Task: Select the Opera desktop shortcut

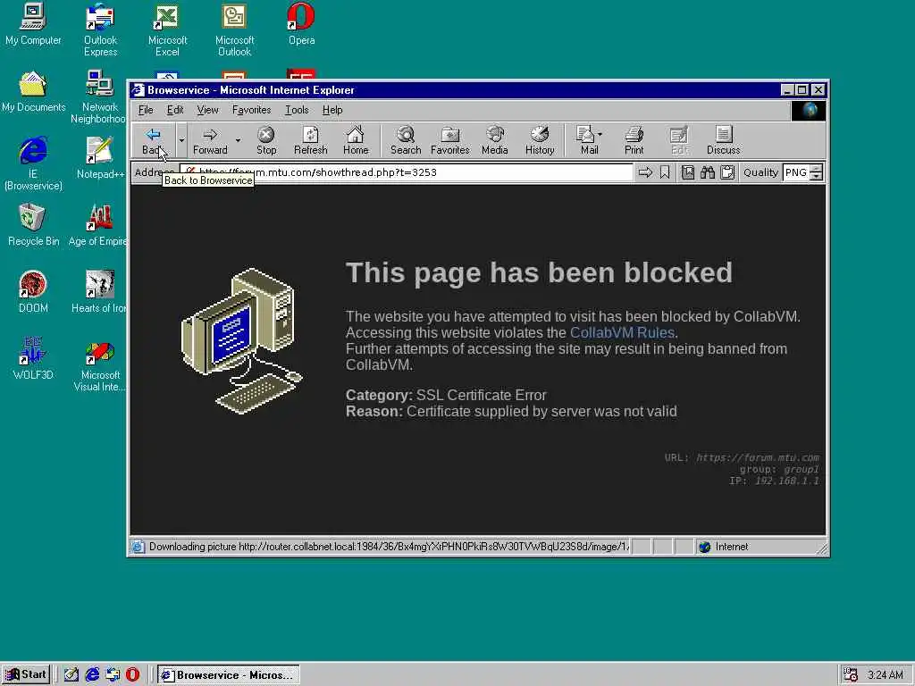Action: point(302,24)
